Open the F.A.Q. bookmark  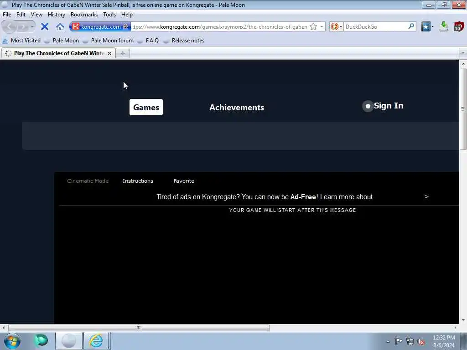148,41
